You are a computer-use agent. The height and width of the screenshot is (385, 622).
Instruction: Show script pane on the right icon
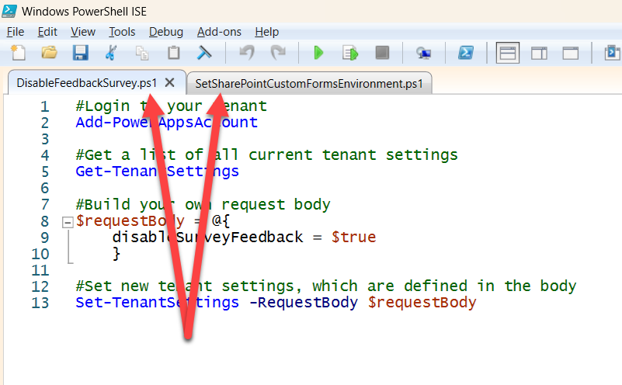click(x=539, y=53)
